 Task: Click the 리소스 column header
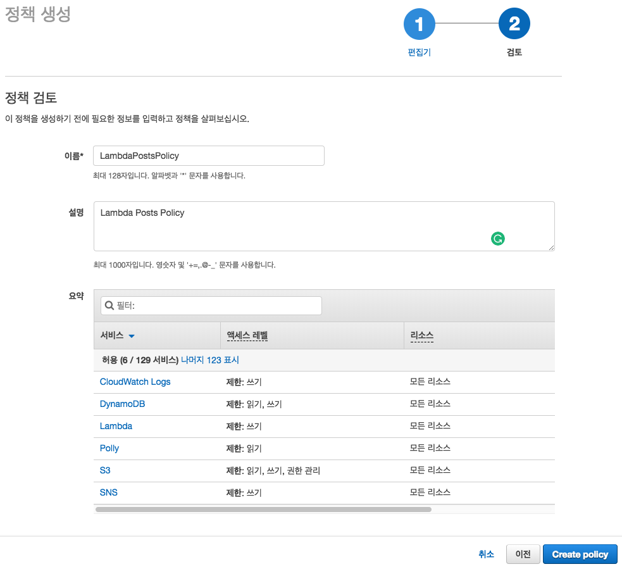pos(421,335)
